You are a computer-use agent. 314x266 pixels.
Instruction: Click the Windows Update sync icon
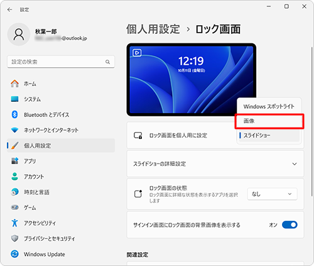click(x=14, y=254)
